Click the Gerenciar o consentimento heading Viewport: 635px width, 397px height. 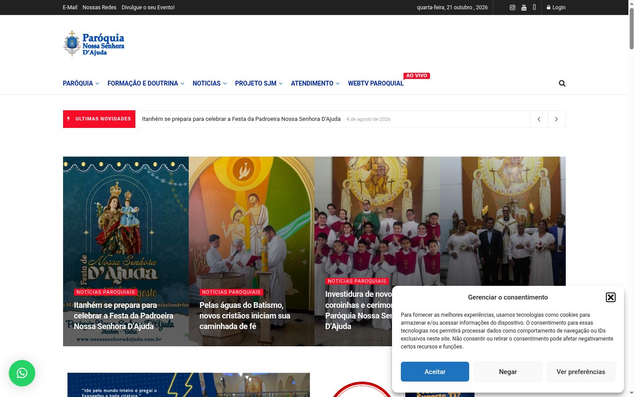click(x=508, y=297)
